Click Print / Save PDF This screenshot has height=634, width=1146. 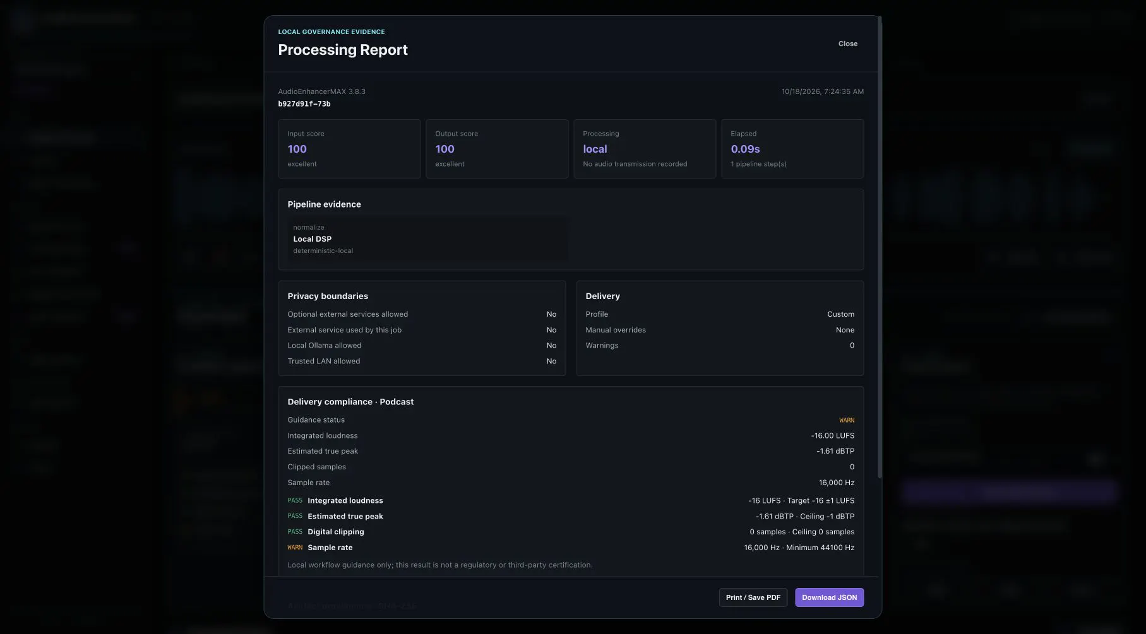(753, 597)
